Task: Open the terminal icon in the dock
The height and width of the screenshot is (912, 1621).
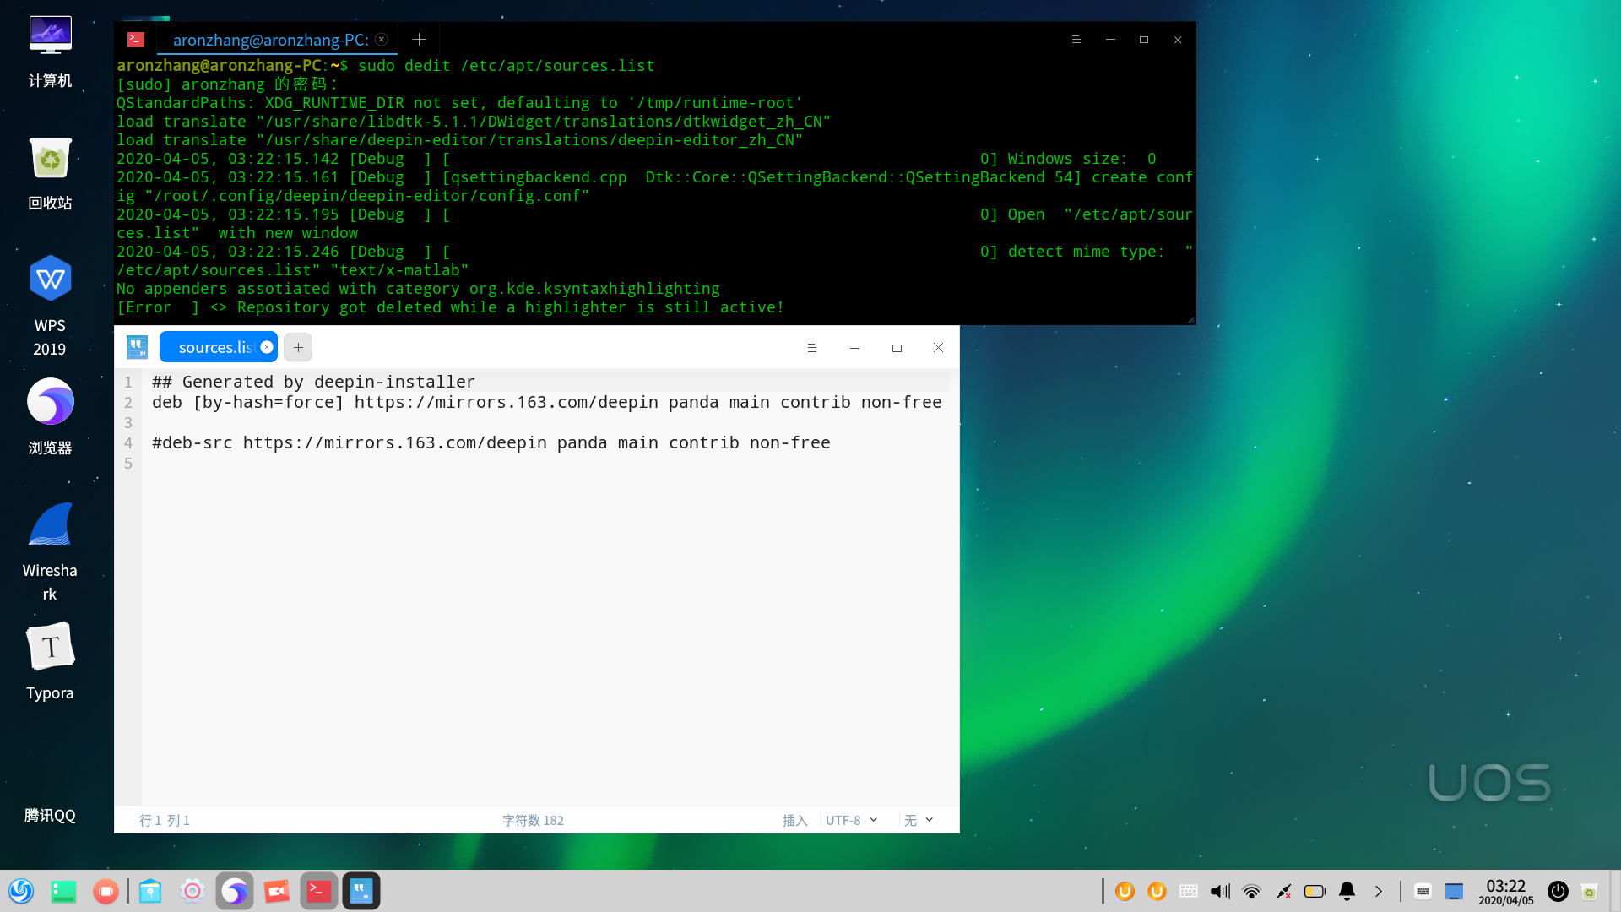Action: 318,891
